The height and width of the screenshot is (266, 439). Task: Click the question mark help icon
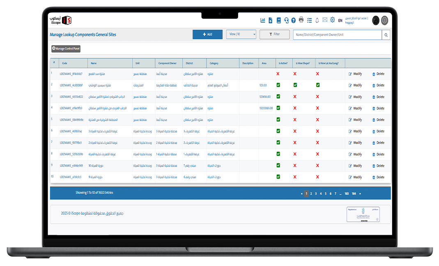click(294, 20)
